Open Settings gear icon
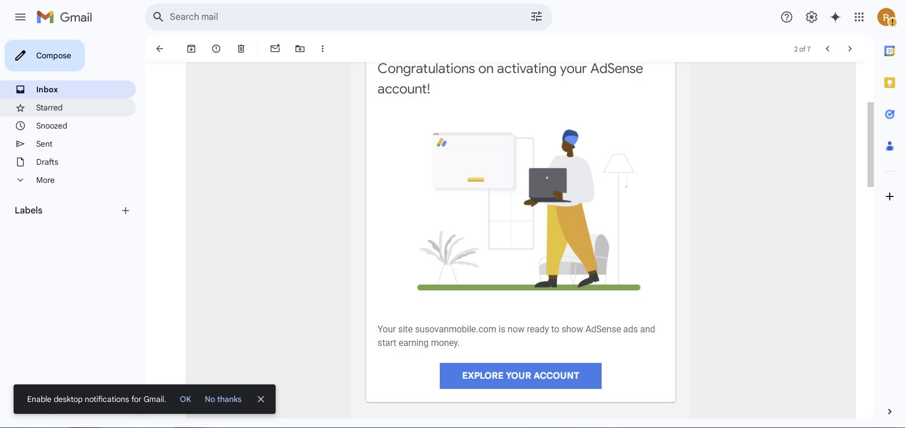This screenshot has width=905, height=428. [x=812, y=17]
